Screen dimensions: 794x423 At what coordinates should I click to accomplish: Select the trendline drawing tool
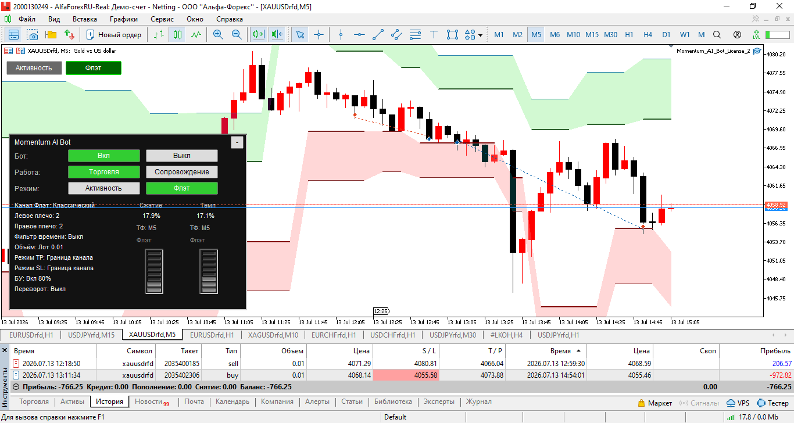378,35
